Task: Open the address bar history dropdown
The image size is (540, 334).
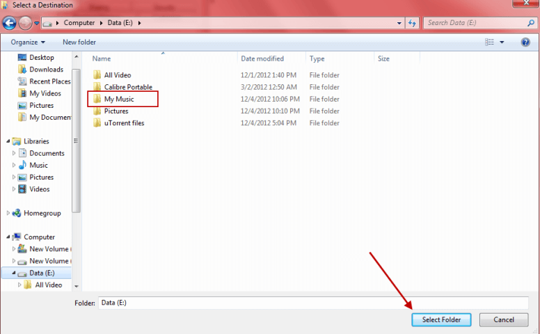Action: 399,23
